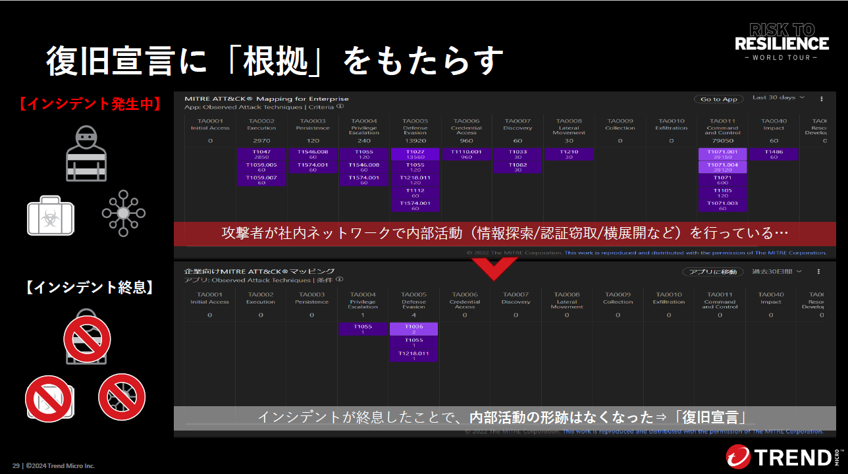
Task: Click the biohazard briefcase icon
Action: click(x=51, y=215)
